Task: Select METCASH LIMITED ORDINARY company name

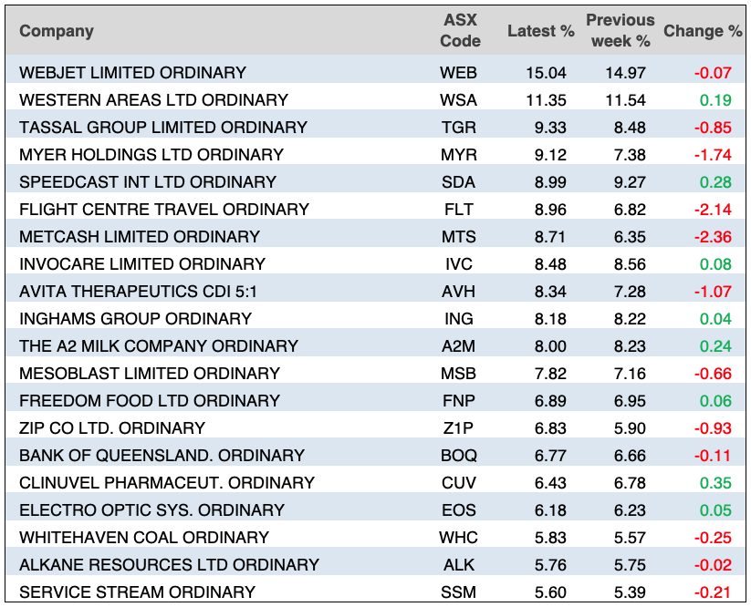Action: 140,236
